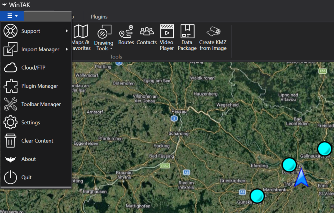Open Settings from the menu
Image resolution: width=334 pixels, height=213 pixels.
(30, 123)
